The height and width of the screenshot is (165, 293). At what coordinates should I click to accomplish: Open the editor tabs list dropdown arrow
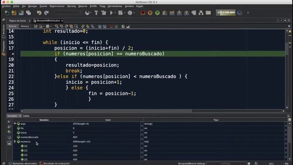coord(285,20)
